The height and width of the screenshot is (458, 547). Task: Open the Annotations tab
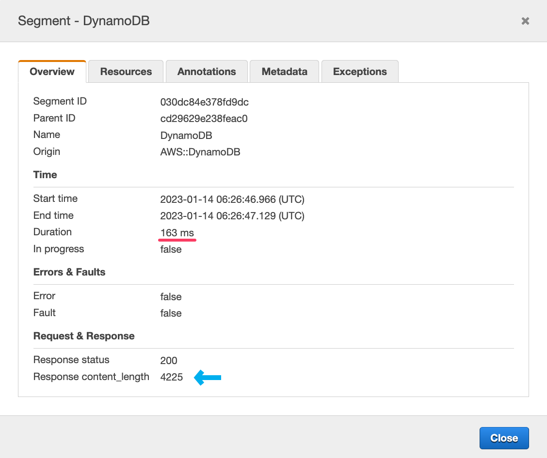207,71
